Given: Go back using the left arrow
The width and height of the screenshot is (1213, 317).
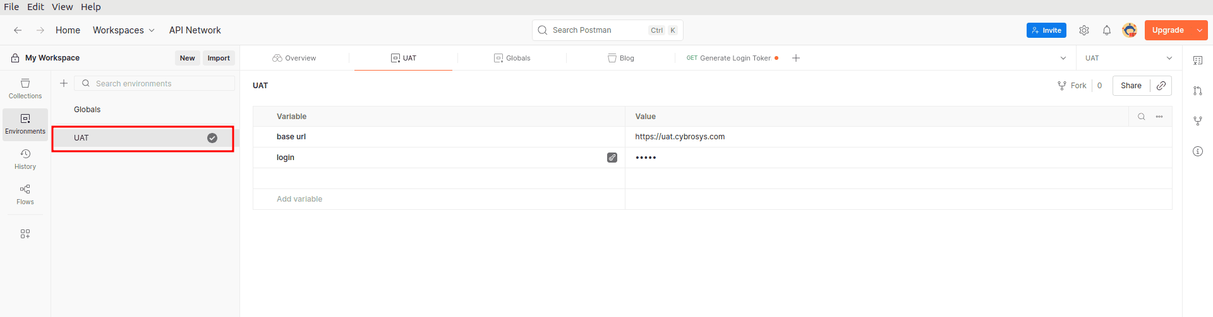Looking at the screenshot, I should click(x=18, y=30).
